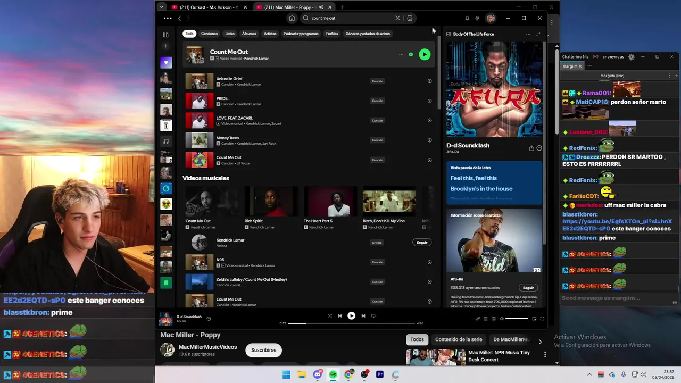
Task: Open The Heart Part 5 video thumbnail
Action: (330, 201)
